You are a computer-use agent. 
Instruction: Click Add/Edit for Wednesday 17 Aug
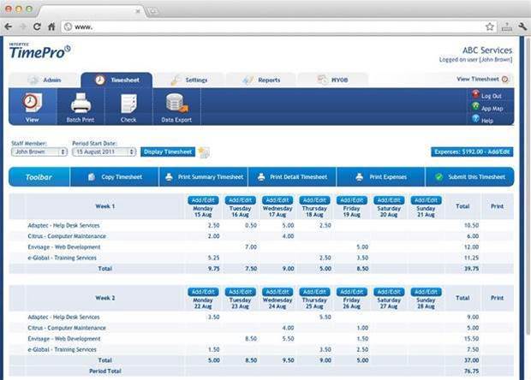277,200
